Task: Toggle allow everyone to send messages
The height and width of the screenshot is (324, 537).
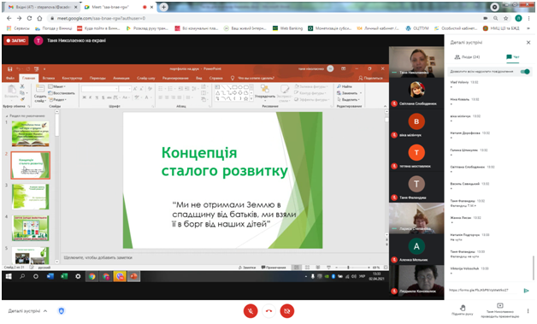Action: coord(525,72)
